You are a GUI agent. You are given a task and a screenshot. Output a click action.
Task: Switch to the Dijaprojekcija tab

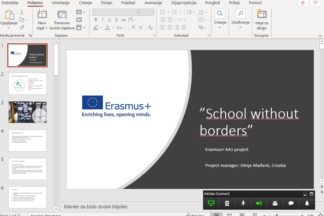tap(184, 3)
